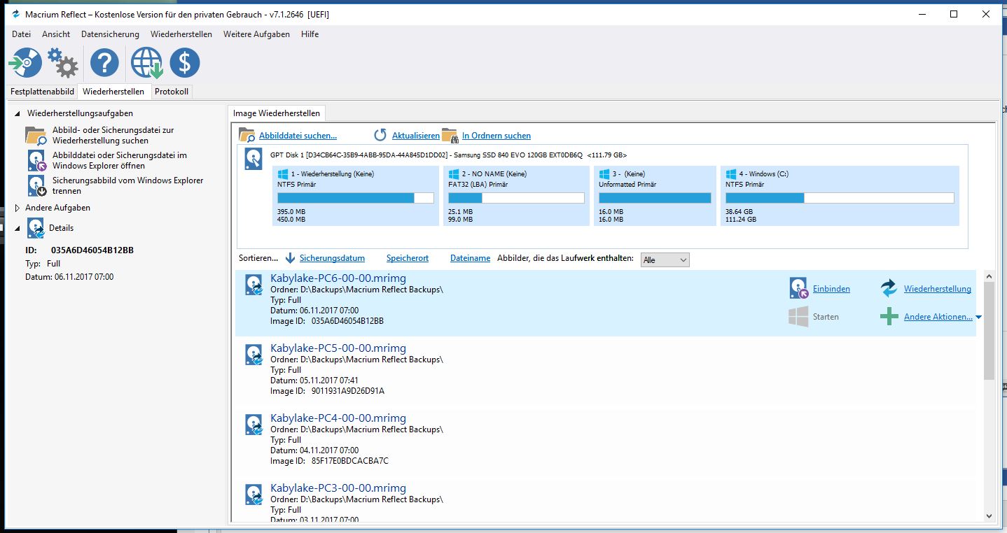Open the Hilfe menu
The width and height of the screenshot is (1007, 533).
(x=310, y=34)
